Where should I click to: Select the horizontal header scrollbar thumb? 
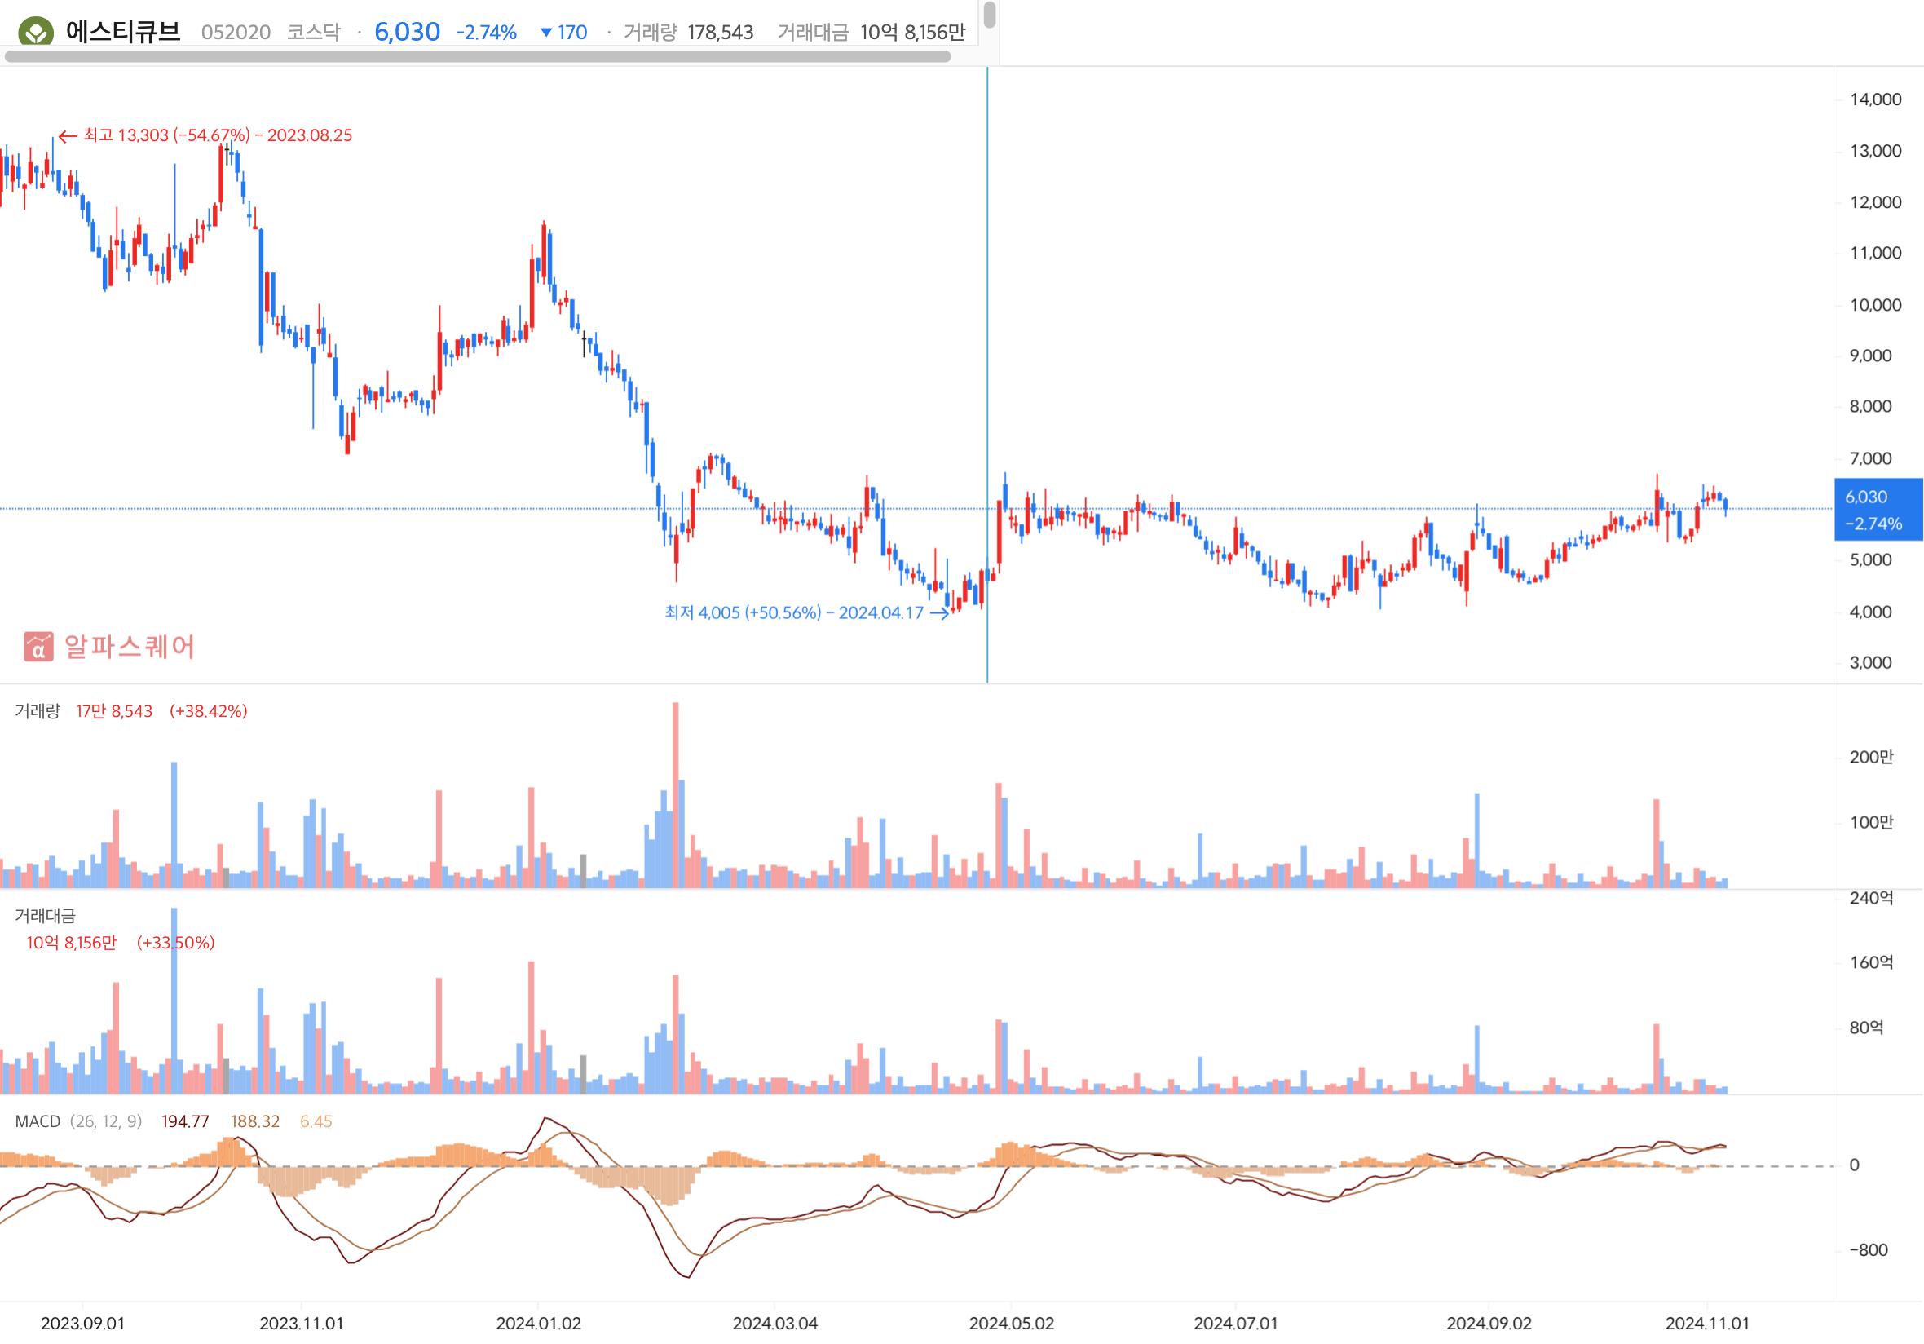478,56
